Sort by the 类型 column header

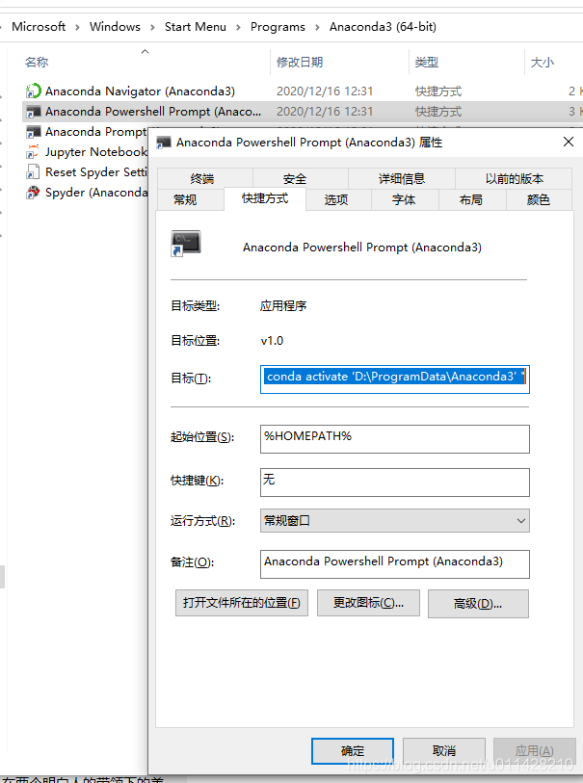coord(427,63)
